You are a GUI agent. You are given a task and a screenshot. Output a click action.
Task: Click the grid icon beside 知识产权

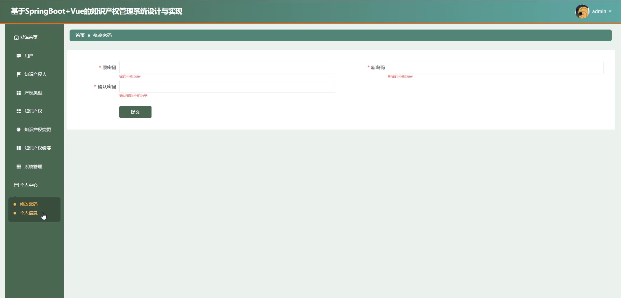pos(19,111)
